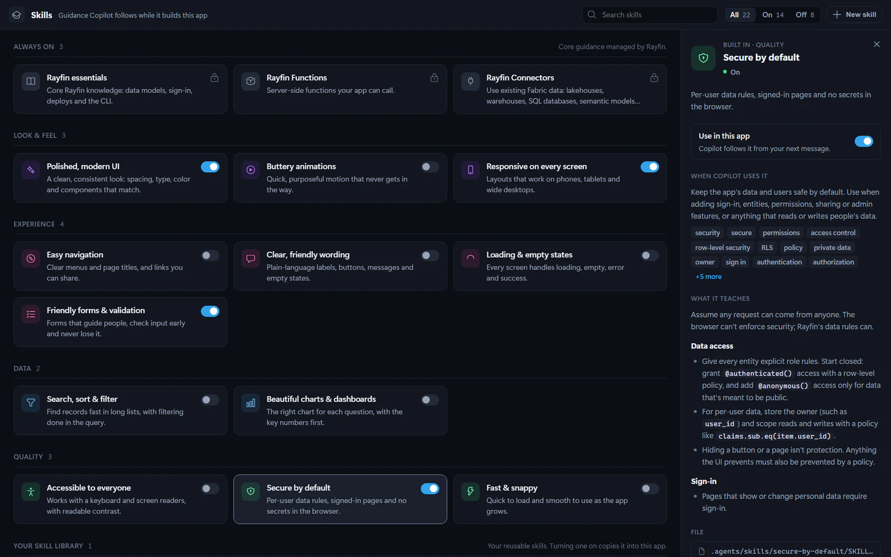Viewport: 891px width, 557px height.
Task: Click the Skills logo icon in header
Action: tap(17, 15)
